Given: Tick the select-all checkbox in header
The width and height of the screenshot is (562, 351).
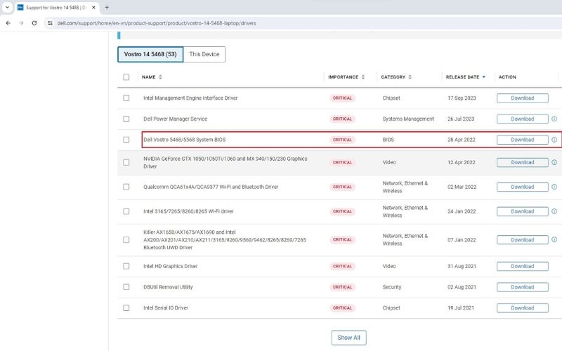Looking at the screenshot, I should point(126,77).
